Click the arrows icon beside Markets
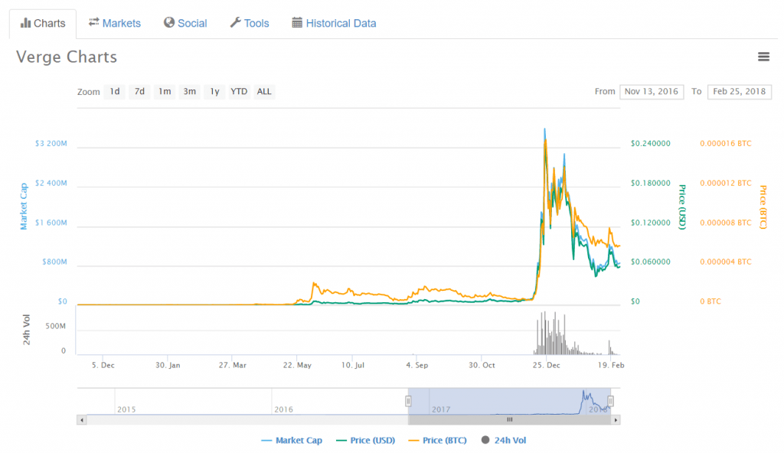The height and width of the screenshot is (453, 784). pyautogui.click(x=92, y=23)
